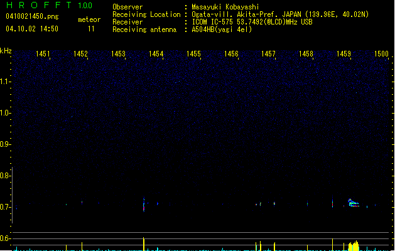Click the Receiving antenna label
Image resolution: width=395 pixels, height=251 pixels.
click(144, 29)
